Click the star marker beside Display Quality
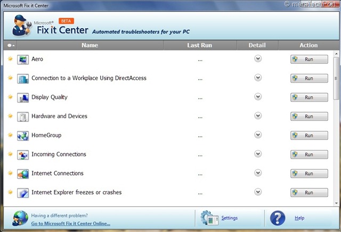 click(x=10, y=97)
